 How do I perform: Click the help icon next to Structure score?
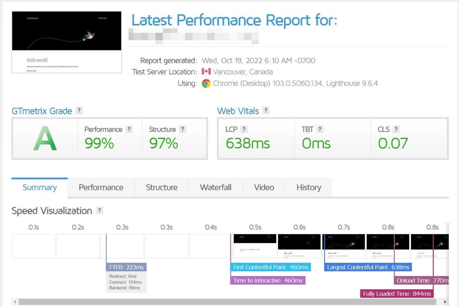click(182, 129)
